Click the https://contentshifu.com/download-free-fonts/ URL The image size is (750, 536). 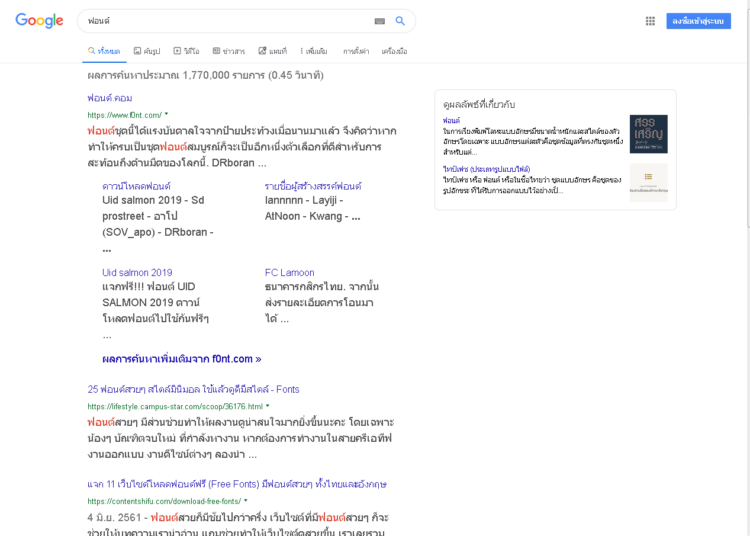(165, 501)
